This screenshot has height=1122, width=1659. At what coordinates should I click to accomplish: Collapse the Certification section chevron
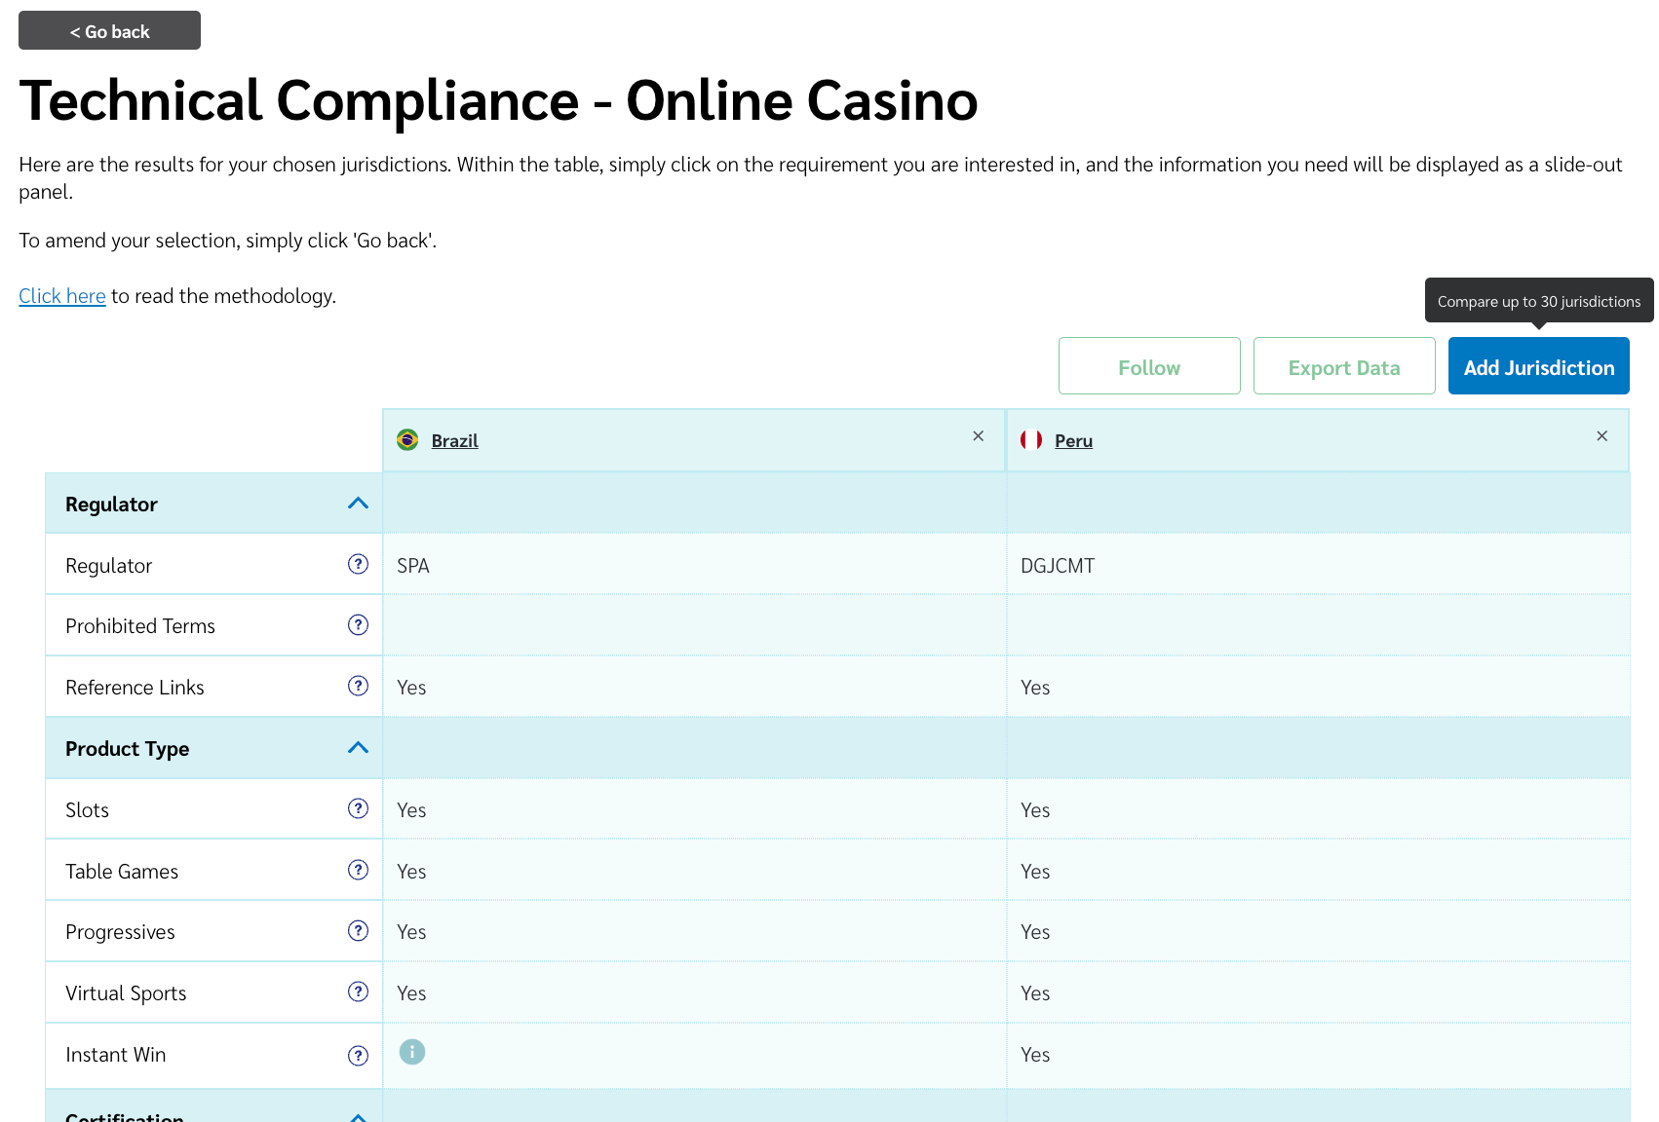pos(358,1116)
